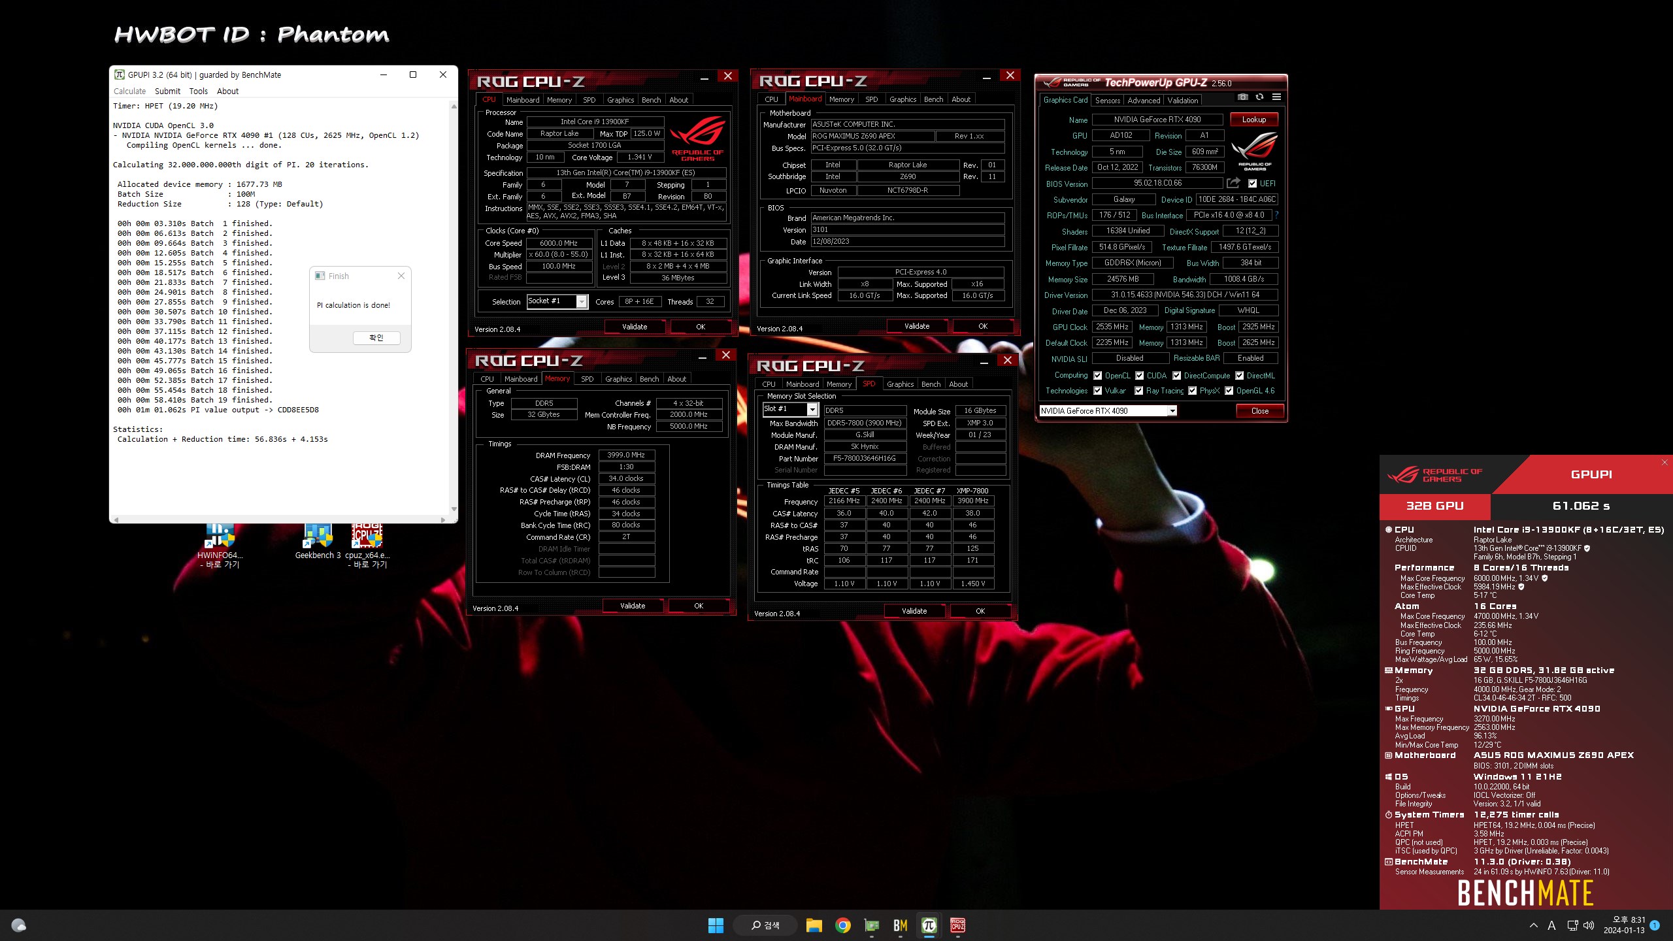
Task: Click the network icon in system tray
Action: point(1572,925)
